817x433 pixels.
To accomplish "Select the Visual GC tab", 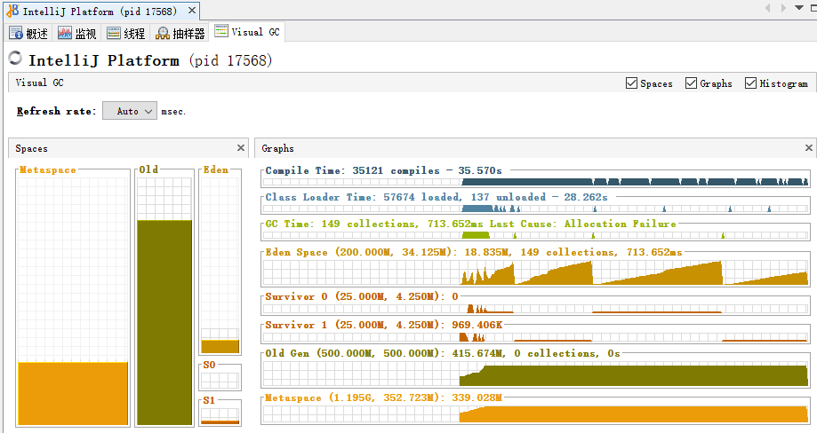I will click(x=247, y=32).
